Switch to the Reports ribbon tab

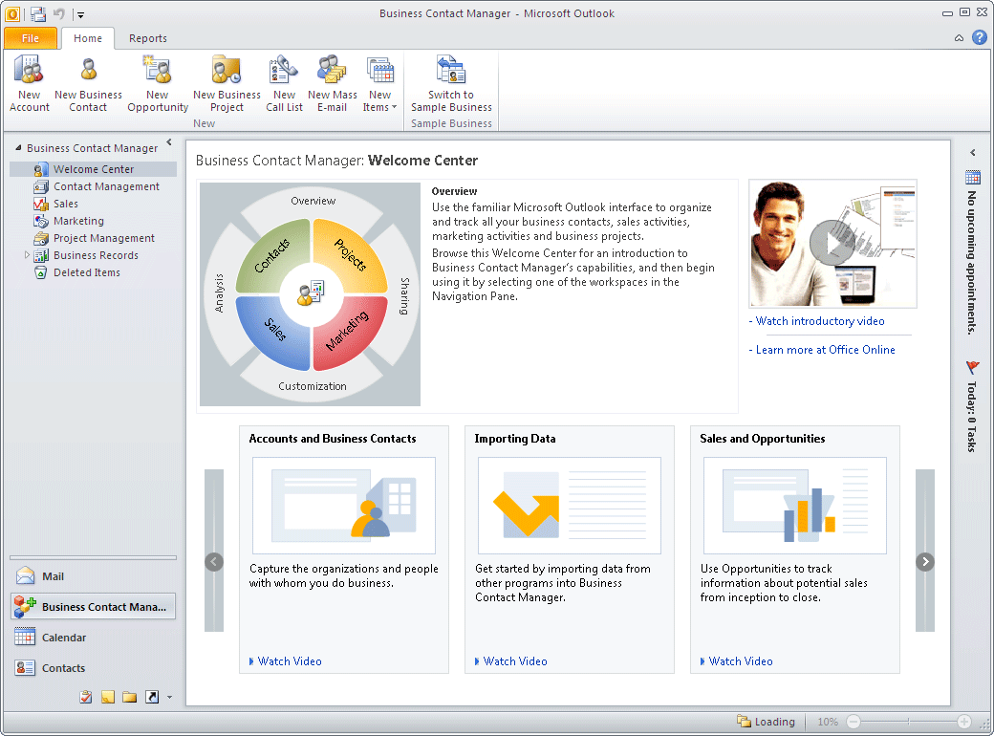(x=148, y=38)
